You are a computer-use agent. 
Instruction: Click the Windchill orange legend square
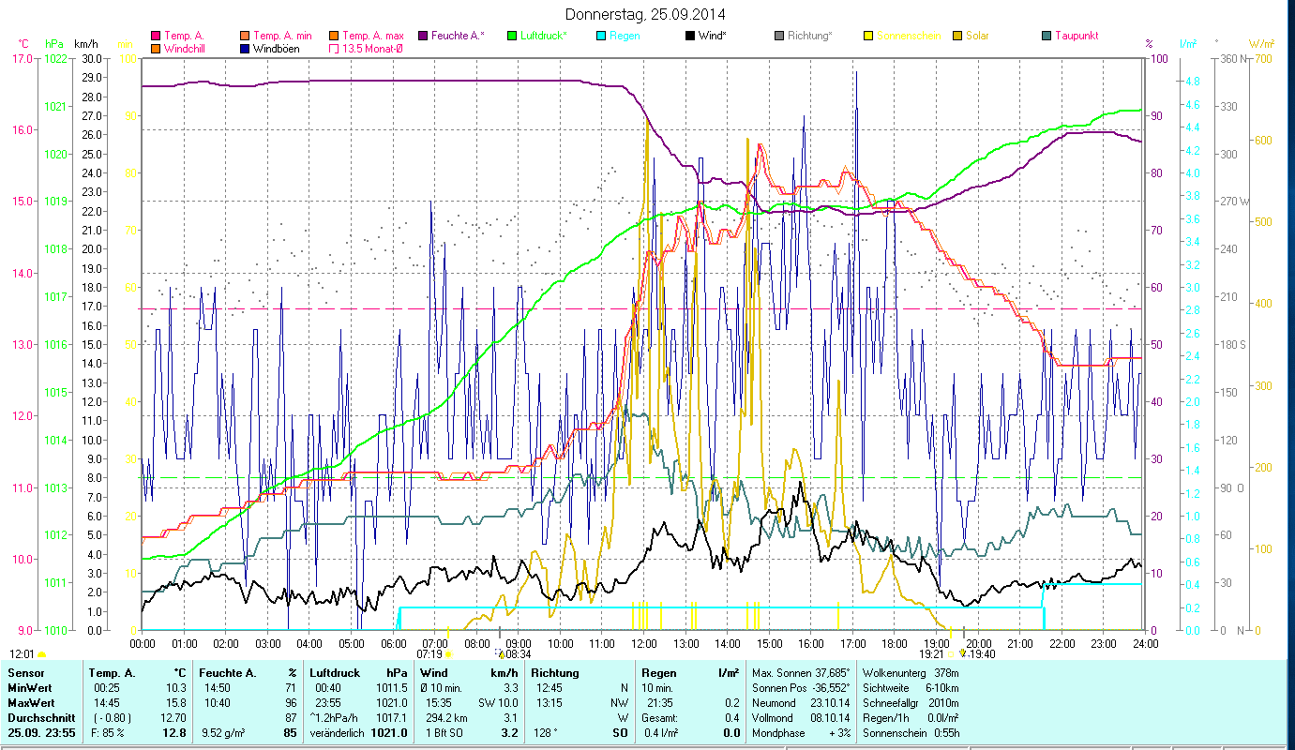coord(156,48)
